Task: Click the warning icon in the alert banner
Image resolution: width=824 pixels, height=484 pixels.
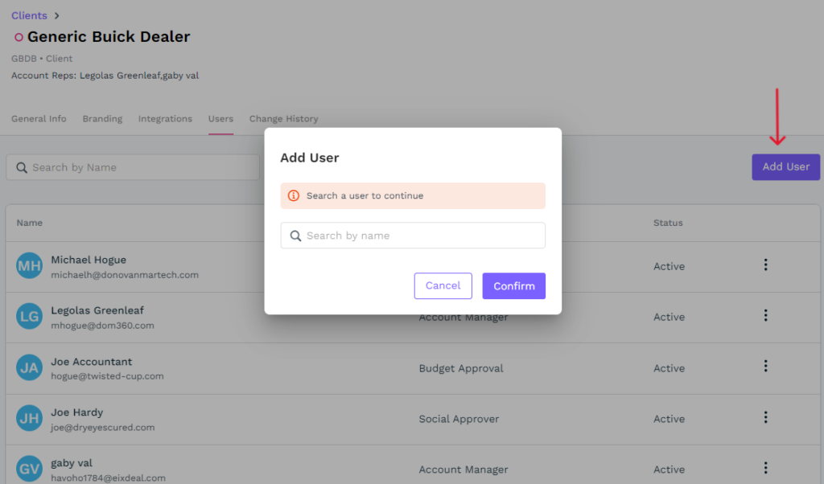Action: 294,195
